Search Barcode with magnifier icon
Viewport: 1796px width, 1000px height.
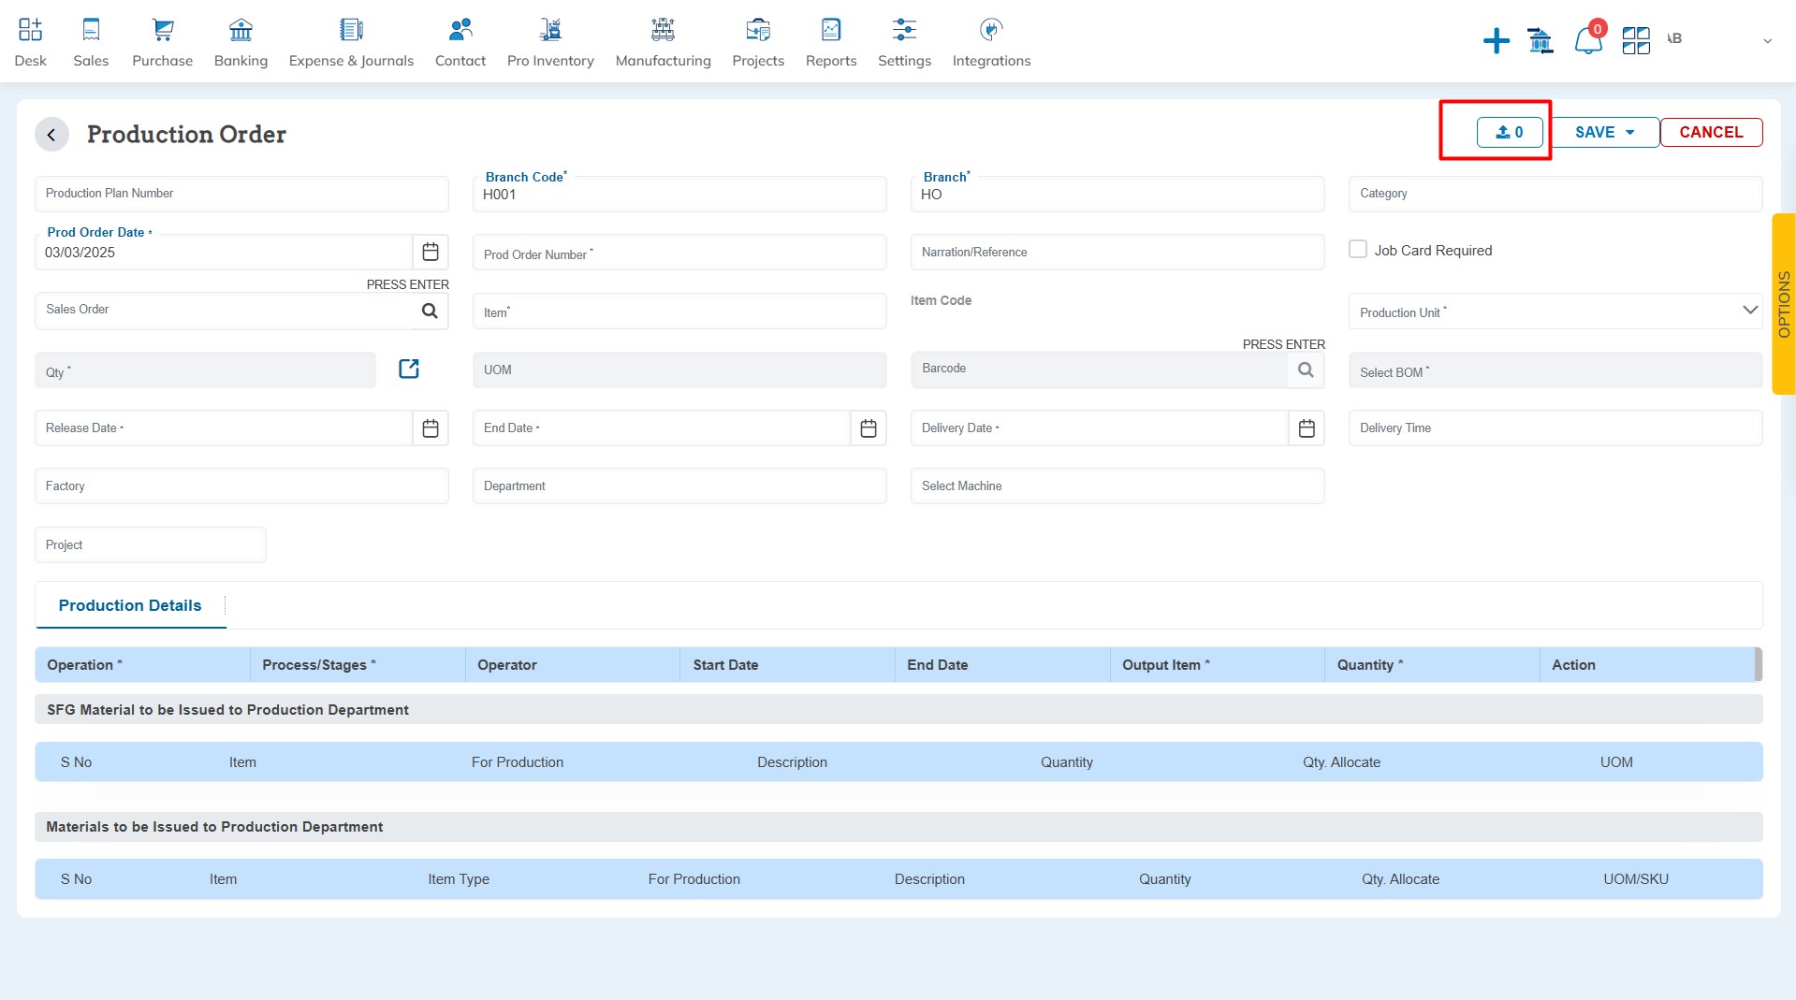[1306, 370]
